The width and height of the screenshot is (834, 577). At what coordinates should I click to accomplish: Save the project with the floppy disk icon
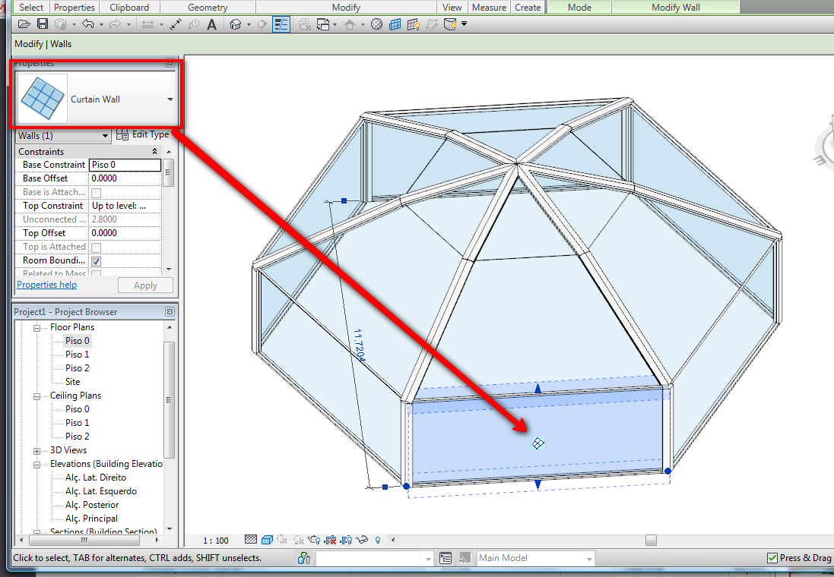[x=43, y=24]
